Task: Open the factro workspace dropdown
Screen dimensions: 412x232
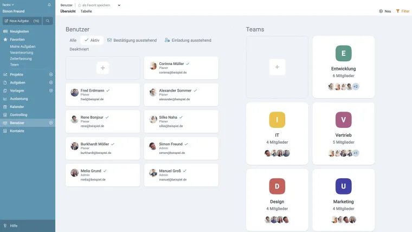Action: (x=8, y=5)
